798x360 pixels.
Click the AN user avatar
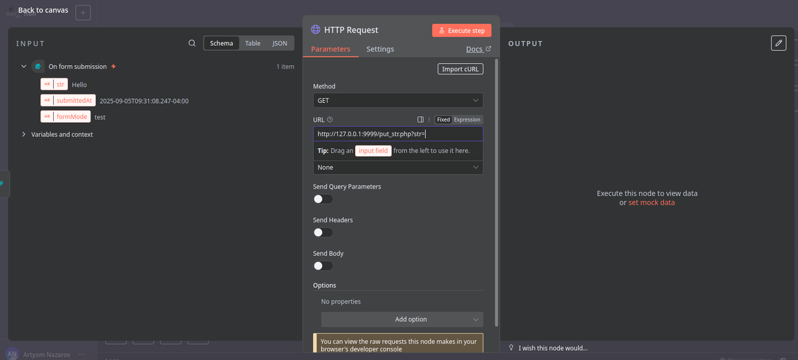pos(12,354)
